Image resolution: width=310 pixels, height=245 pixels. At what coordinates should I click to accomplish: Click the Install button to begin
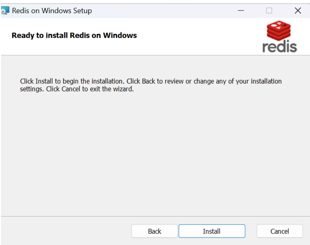tap(212, 231)
